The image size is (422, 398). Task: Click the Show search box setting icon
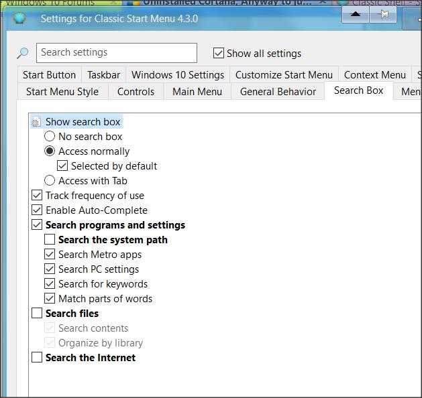36,122
